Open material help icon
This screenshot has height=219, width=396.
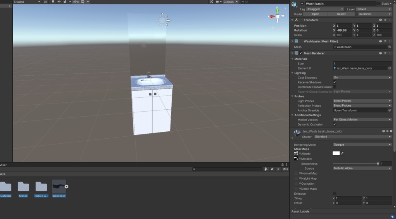pyautogui.click(x=383, y=131)
